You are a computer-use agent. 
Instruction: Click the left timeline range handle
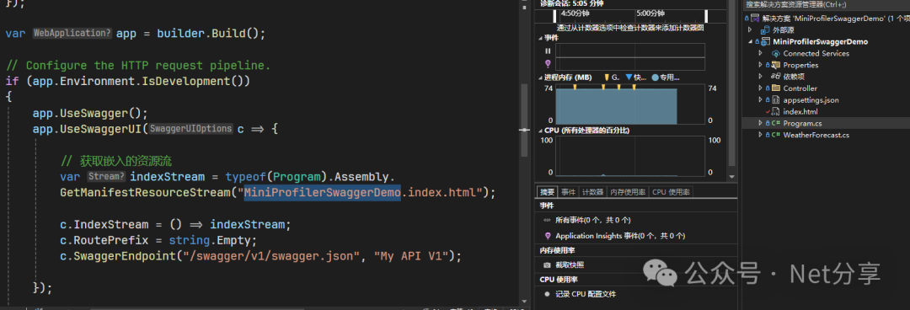tap(555, 16)
